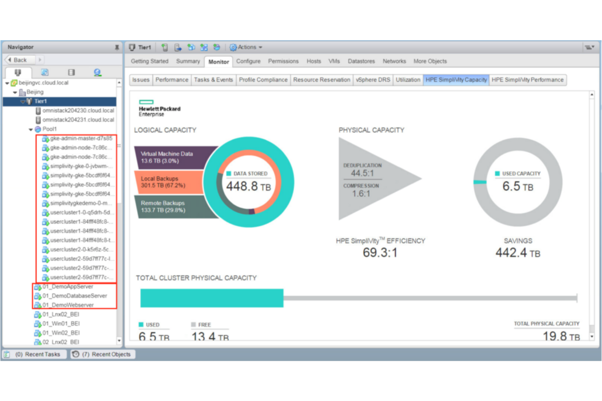Click the TOTAL CLUSTER PHYSICAL CAPACITY usage bar

coord(212,298)
